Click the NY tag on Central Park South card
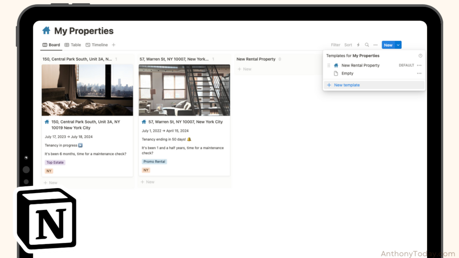Image resolution: width=459 pixels, height=258 pixels. click(49, 171)
